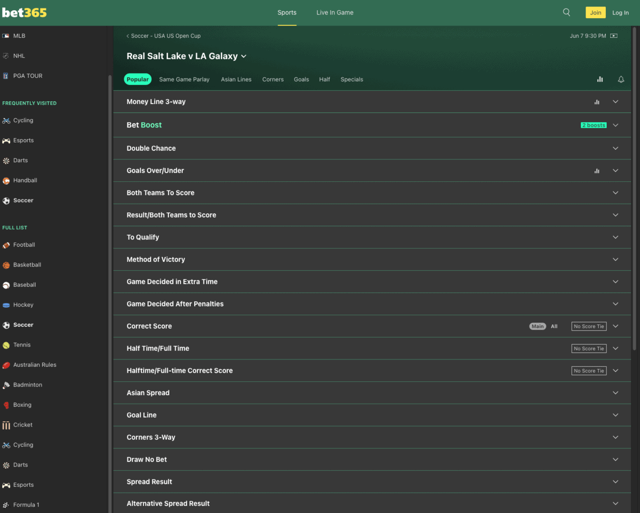
Task: Switch to Live In Game tab
Action: pos(335,13)
